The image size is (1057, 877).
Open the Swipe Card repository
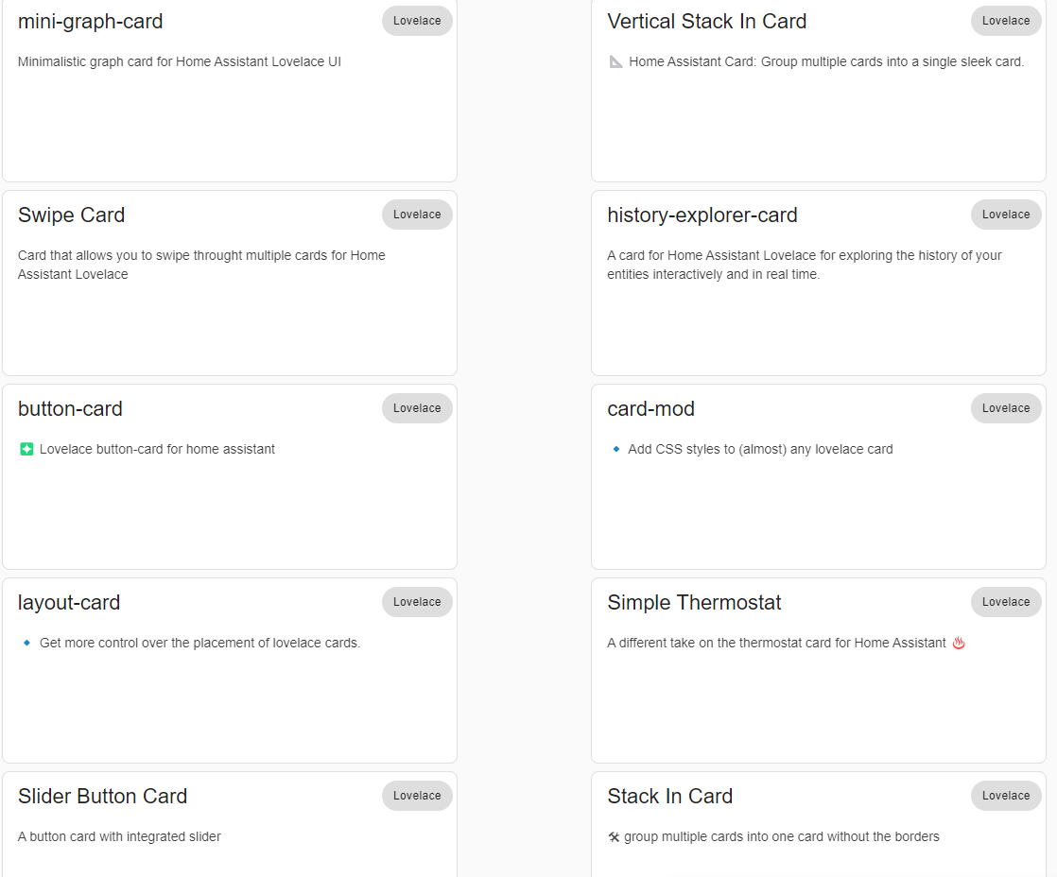(x=71, y=215)
